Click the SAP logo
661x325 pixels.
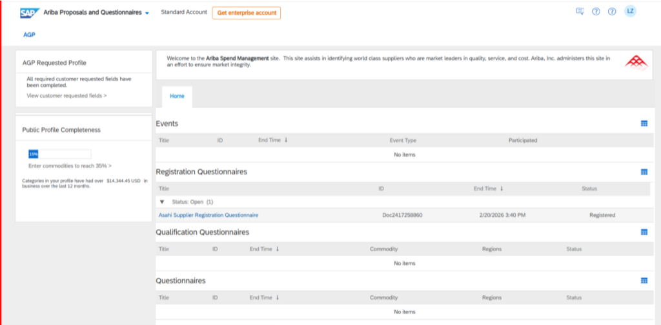click(x=30, y=13)
